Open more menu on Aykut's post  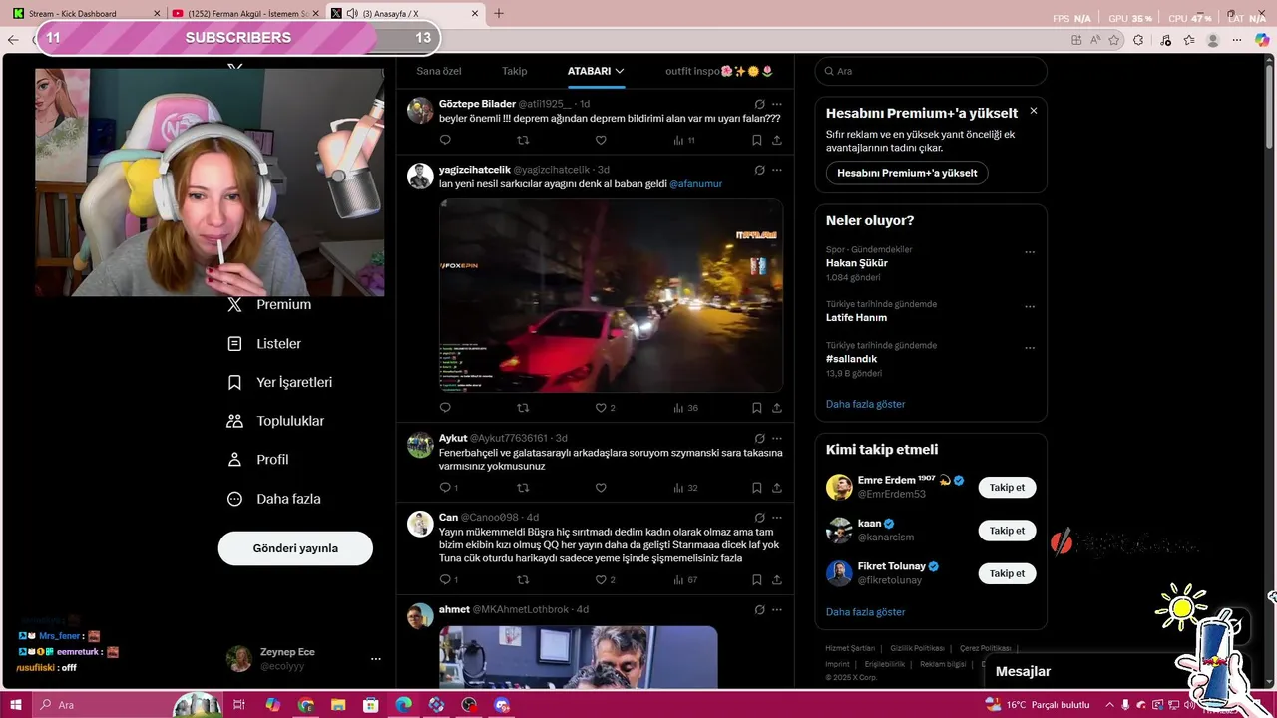[777, 438]
